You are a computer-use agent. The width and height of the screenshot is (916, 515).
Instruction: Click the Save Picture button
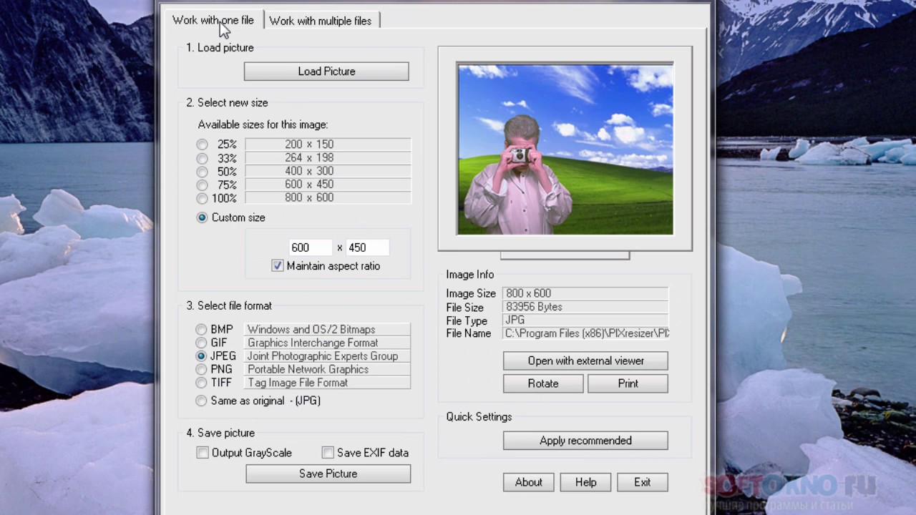pyautogui.click(x=328, y=474)
